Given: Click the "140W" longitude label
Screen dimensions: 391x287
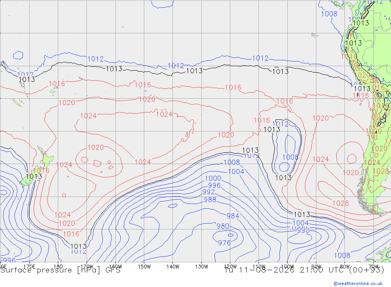Looking at the screenshot, I should 173,267.
